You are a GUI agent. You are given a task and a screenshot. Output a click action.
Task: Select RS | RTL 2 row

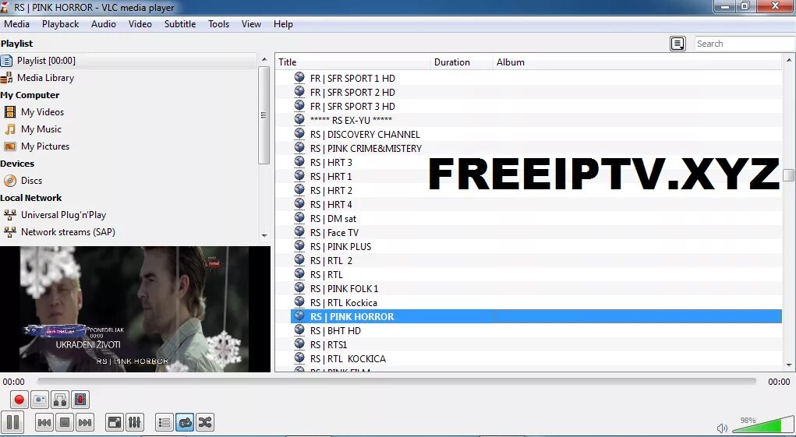coord(536,261)
